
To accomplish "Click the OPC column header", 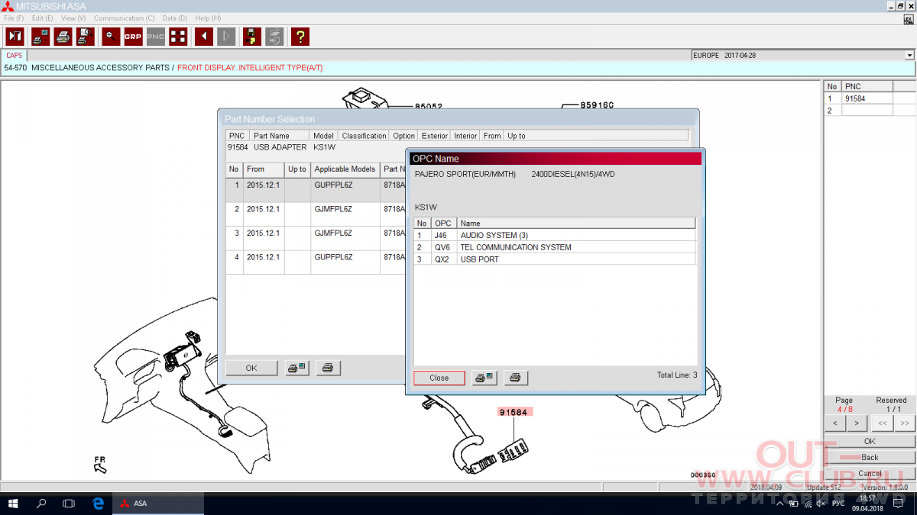I will (x=443, y=224).
